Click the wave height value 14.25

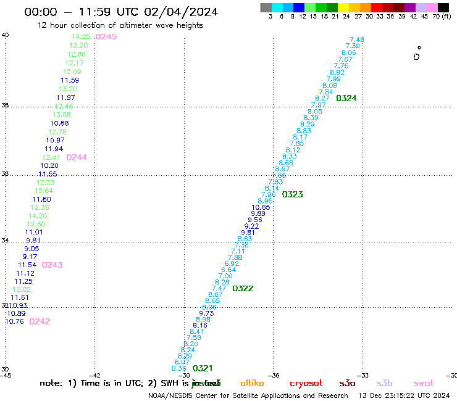tap(81, 36)
